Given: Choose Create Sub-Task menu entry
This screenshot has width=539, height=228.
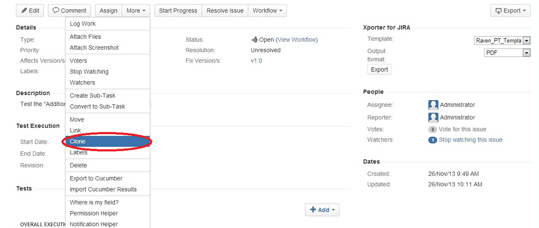Looking at the screenshot, I should tap(93, 96).
